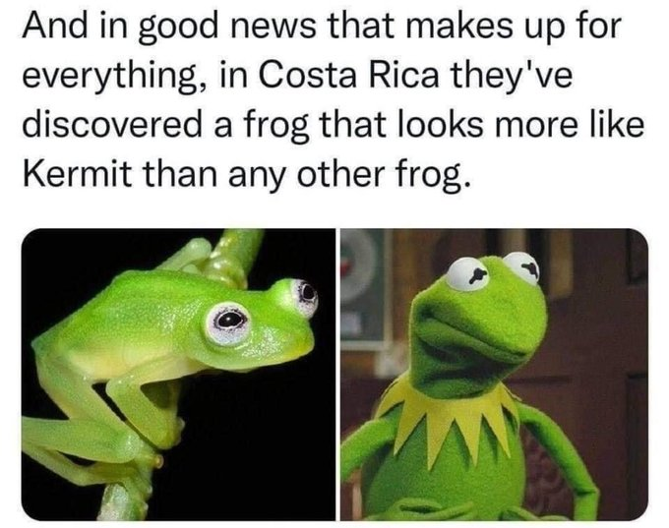Click the word "Kermit" in the post text
This screenshot has height=528, width=669.
[x=77, y=174]
